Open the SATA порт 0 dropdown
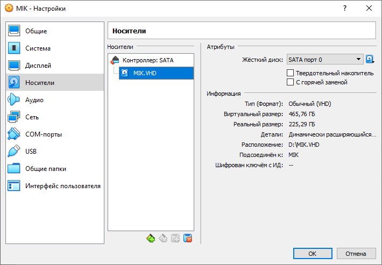This screenshot has height=265, width=382. point(324,59)
